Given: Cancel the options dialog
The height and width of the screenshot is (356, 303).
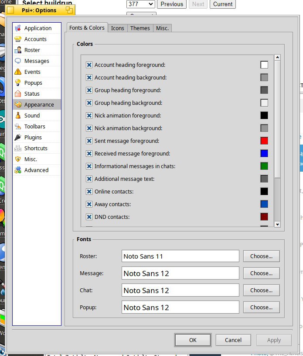Looking at the screenshot, I should coord(233,340).
